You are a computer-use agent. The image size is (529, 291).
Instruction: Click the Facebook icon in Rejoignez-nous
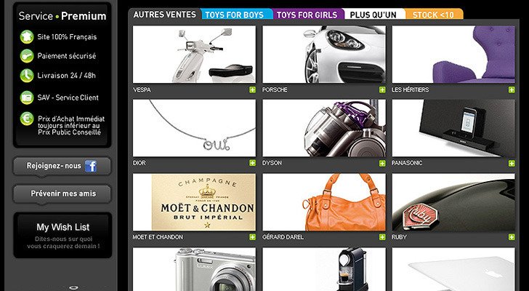coord(91,166)
